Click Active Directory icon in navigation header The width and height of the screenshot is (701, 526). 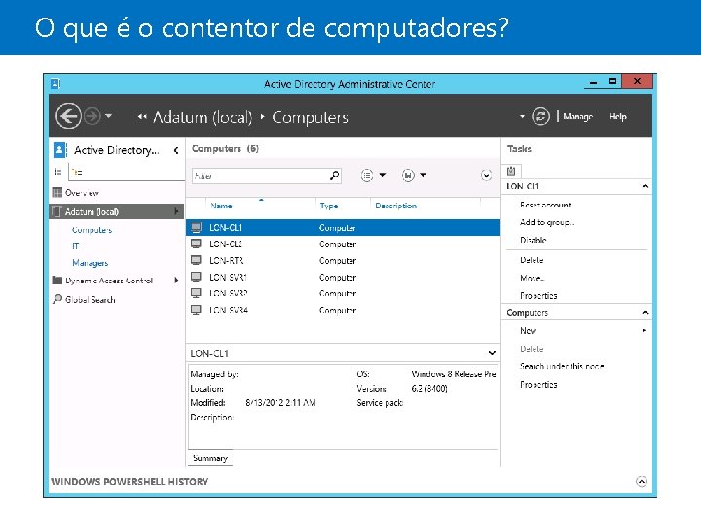coord(59,150)
